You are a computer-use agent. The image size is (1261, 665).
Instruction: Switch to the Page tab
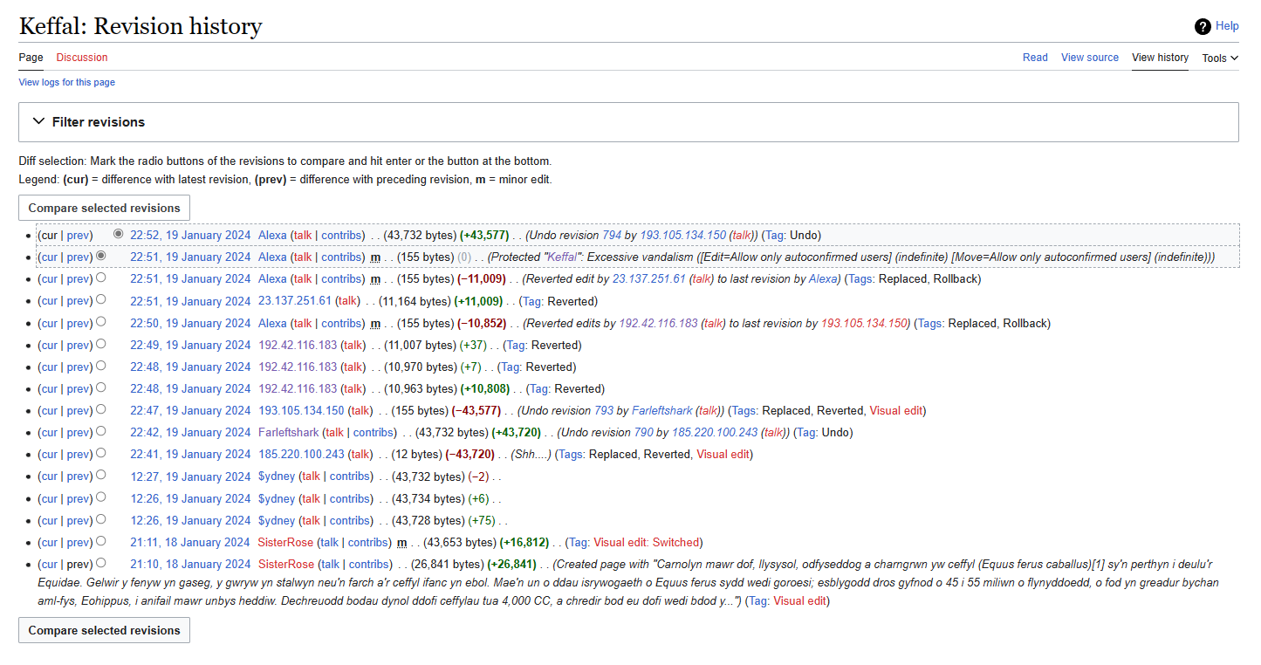click(x=31, y=58)
